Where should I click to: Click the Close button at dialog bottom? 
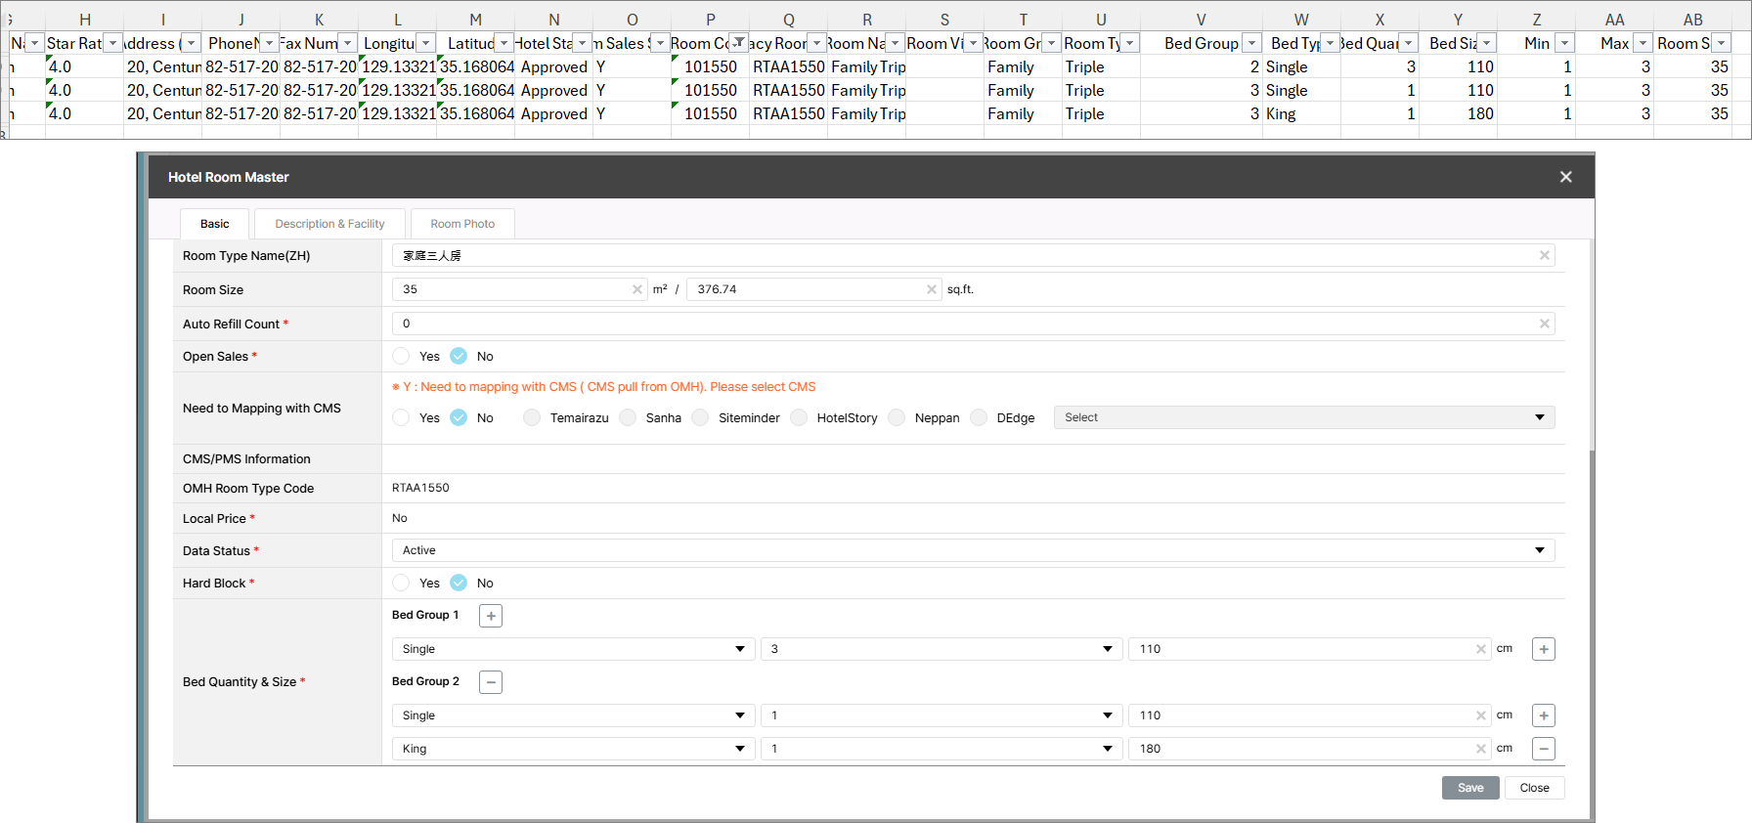pyautogui.click(x=1534, y=788)
